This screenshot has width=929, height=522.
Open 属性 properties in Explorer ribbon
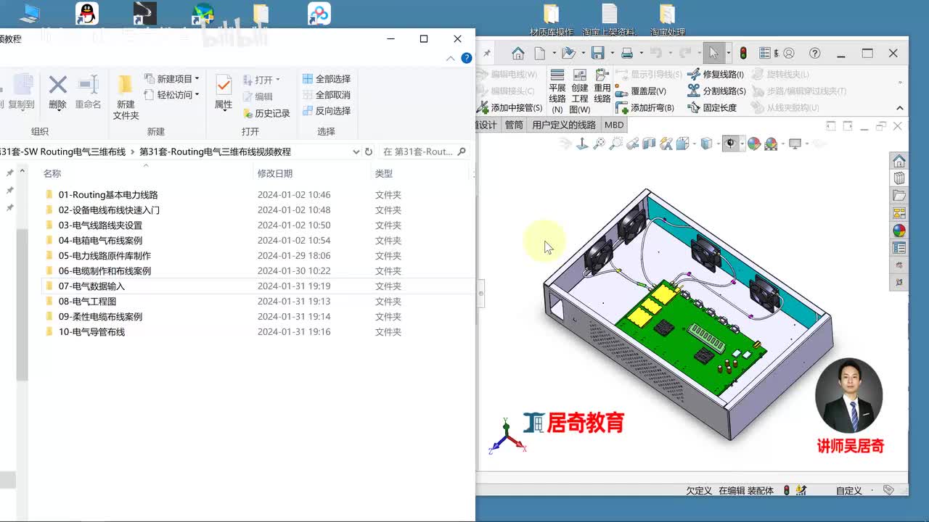coord(224,92)
